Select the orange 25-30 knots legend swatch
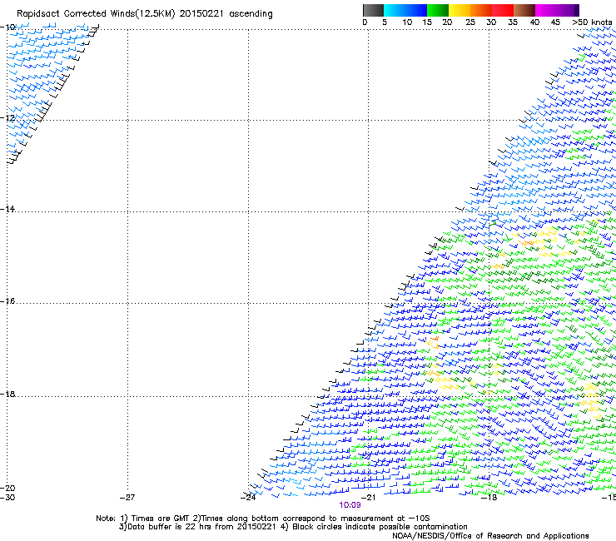 (x=481, y=10)
